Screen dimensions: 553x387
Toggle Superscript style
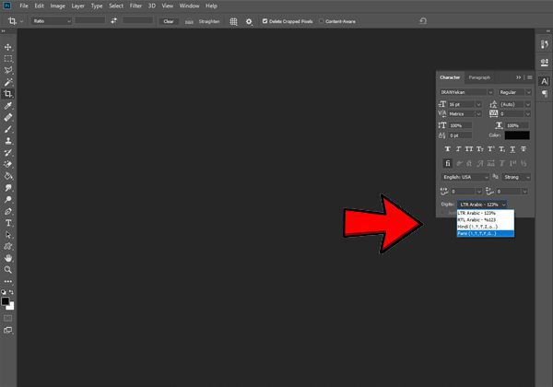pyautogui.click(x=491, y=149)
